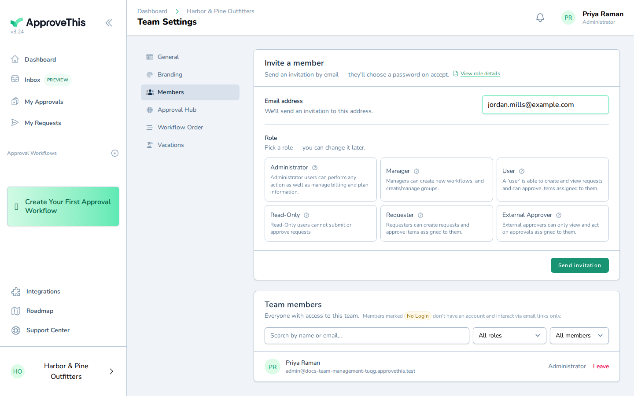Click the PR avatar in header
Image resolution: width=634 pixels, height=396 pixels.
(x=568, y=18)
